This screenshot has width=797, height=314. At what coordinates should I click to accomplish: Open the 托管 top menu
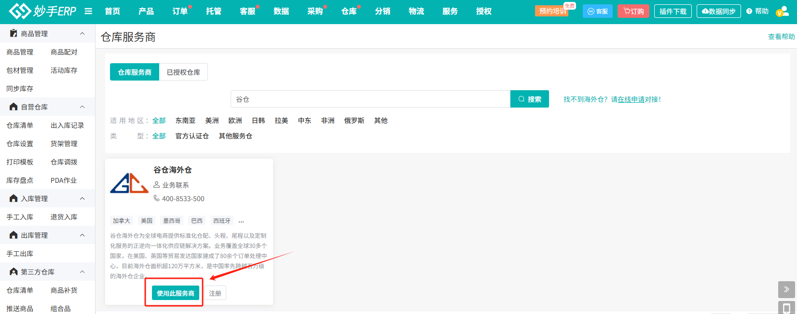pos(214,11)
